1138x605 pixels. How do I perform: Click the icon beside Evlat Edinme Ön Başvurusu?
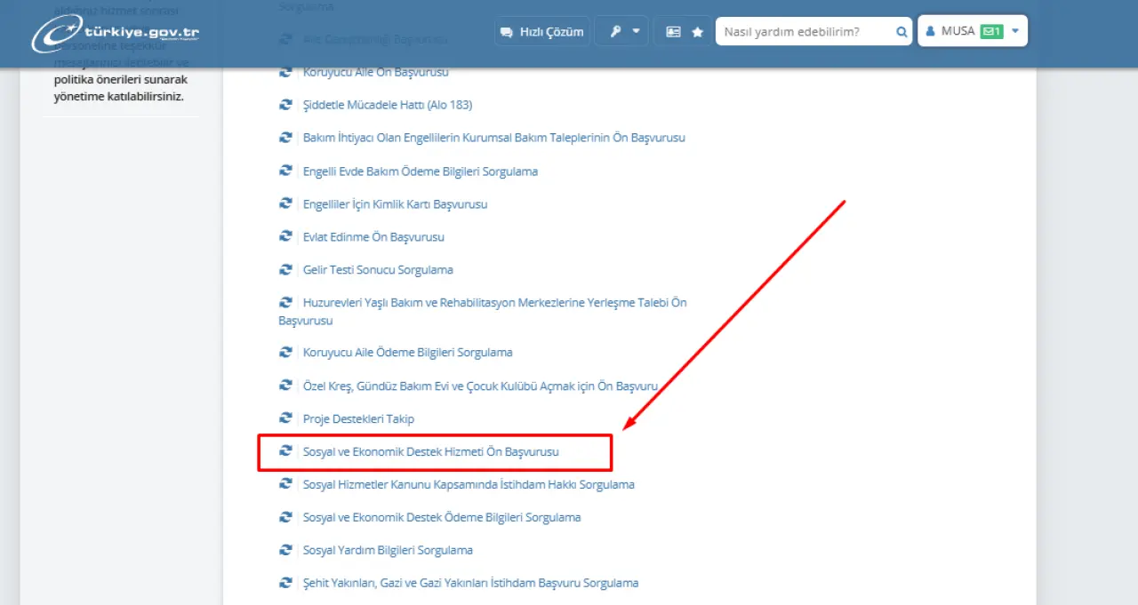coord(285,237)
